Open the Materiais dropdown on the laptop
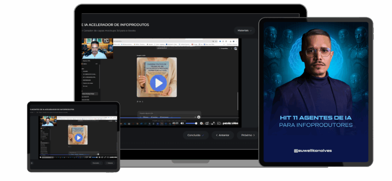The image size is (392, 181). (245, 31)
